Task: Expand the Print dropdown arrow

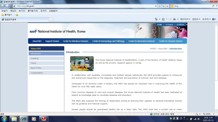Action: (178, 19)
